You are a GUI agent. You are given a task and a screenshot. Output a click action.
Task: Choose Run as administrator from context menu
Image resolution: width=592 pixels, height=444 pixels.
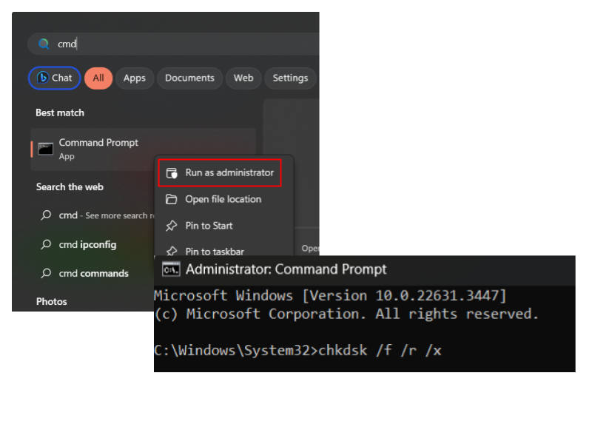(220, 173)
